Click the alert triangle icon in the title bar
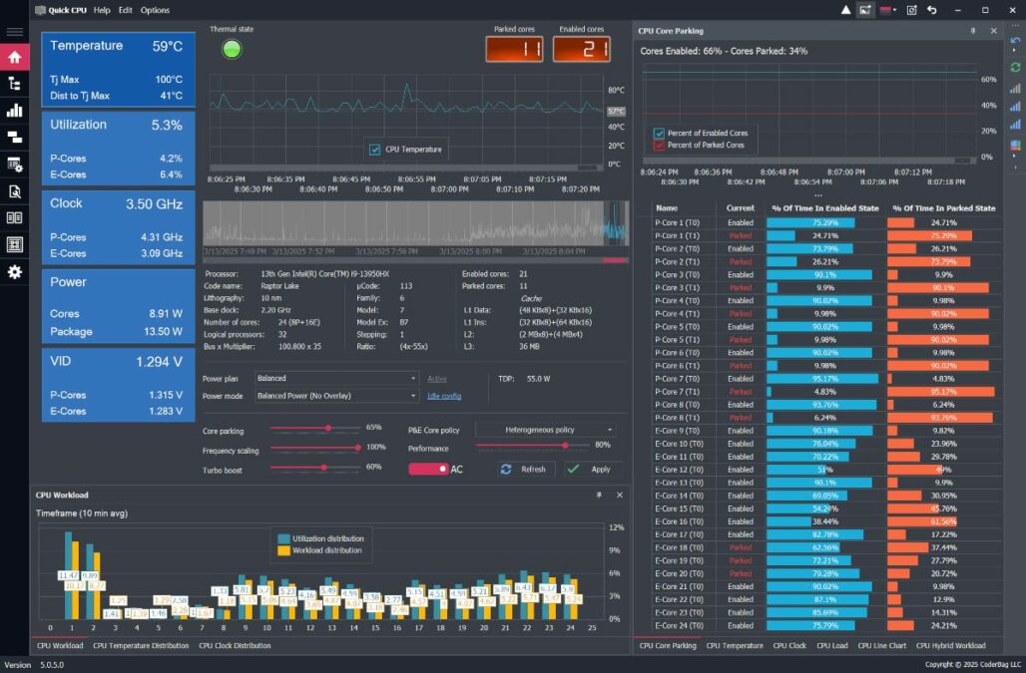 [843, 10]
